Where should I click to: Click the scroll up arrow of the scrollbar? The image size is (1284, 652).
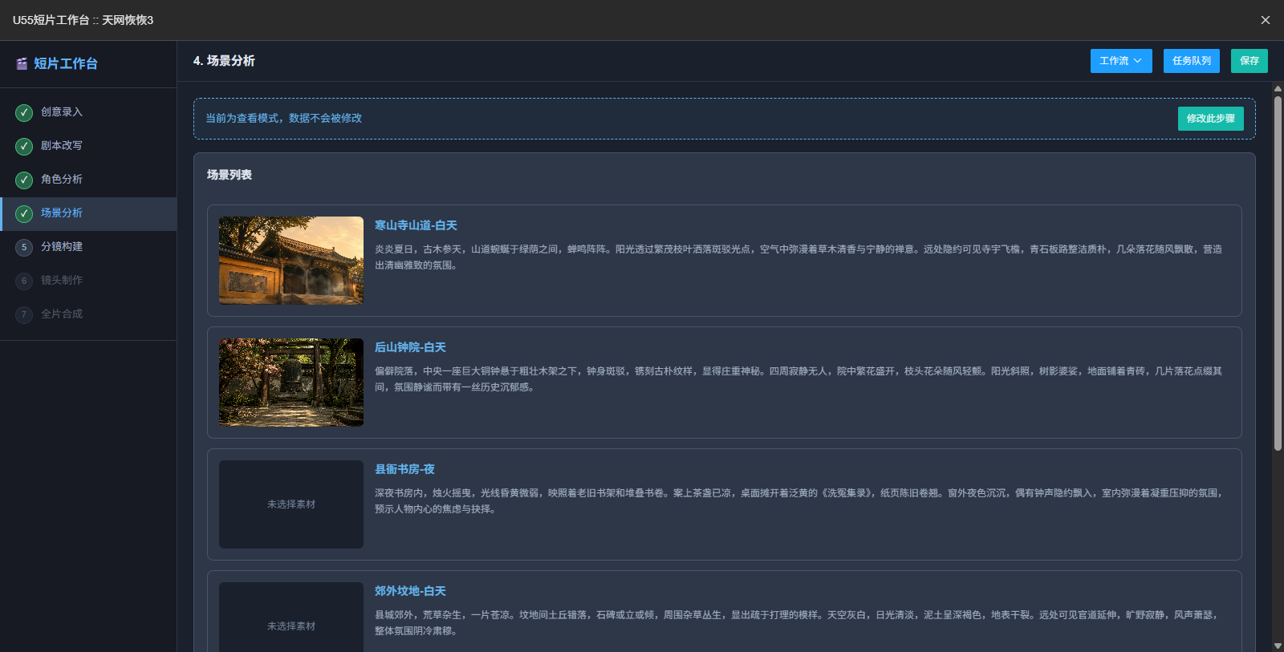point(1278,89)
